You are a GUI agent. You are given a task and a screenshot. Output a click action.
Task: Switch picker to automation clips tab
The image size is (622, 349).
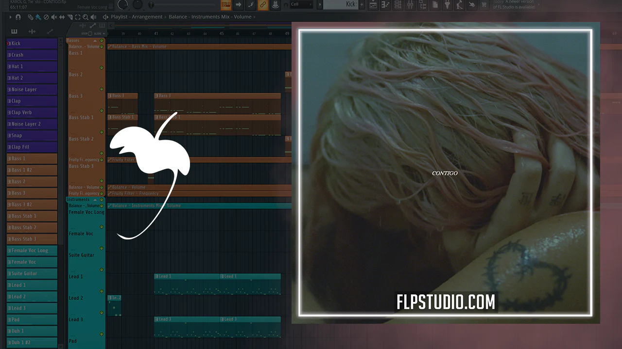point(50,32)
